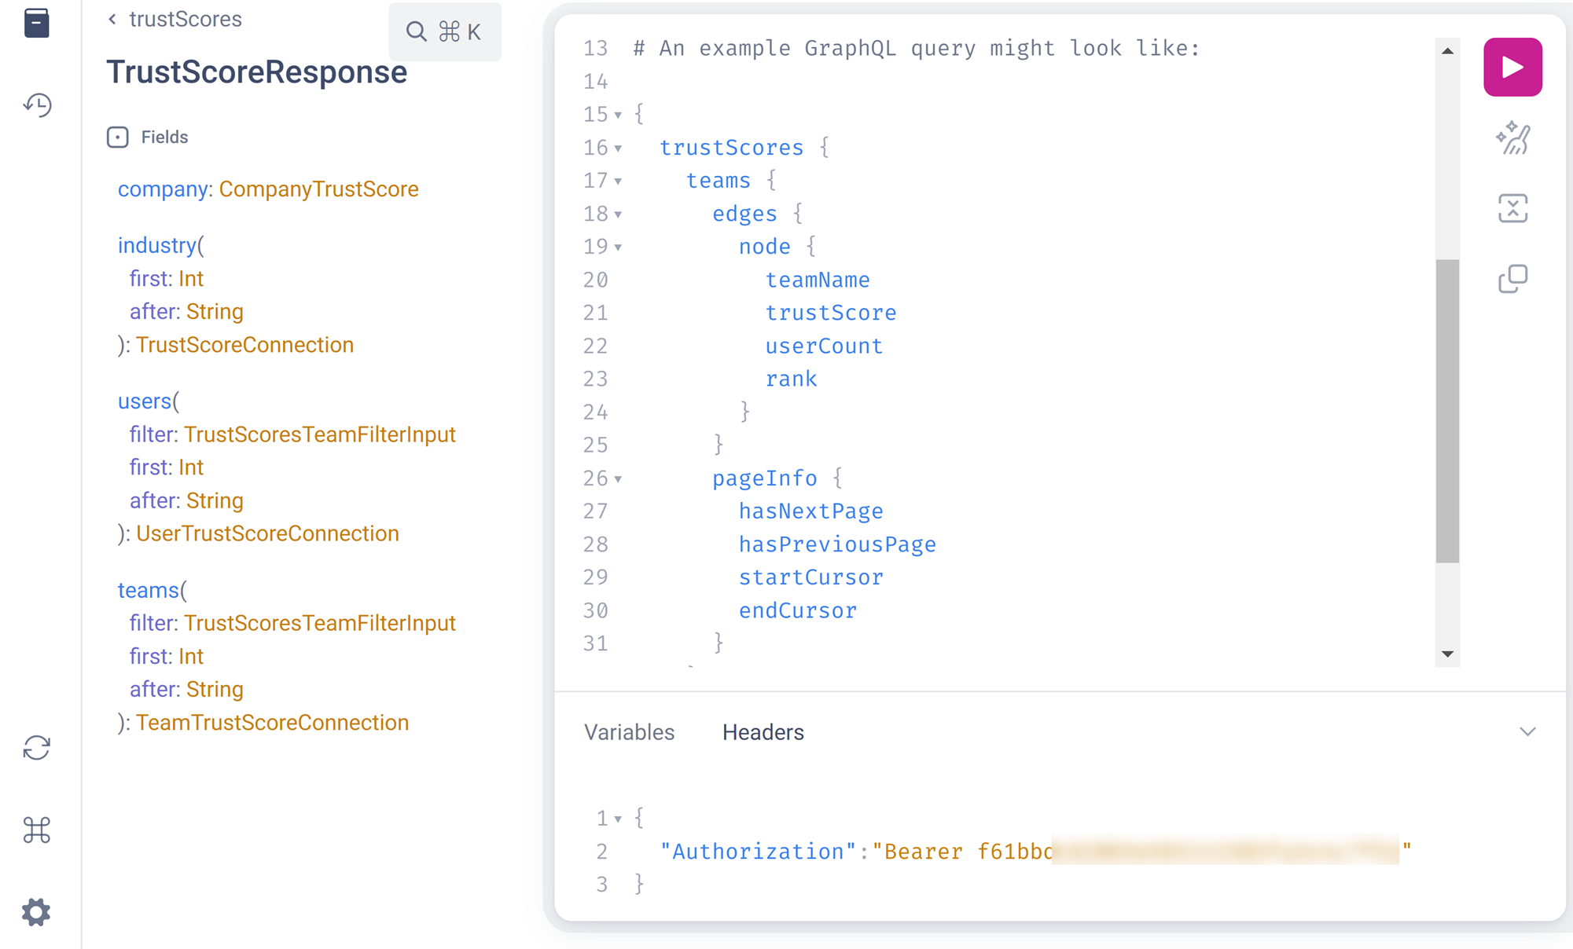Collapse the trustScores block at line 16
This screenshot has width=1573, height=949.
point(619,148)
